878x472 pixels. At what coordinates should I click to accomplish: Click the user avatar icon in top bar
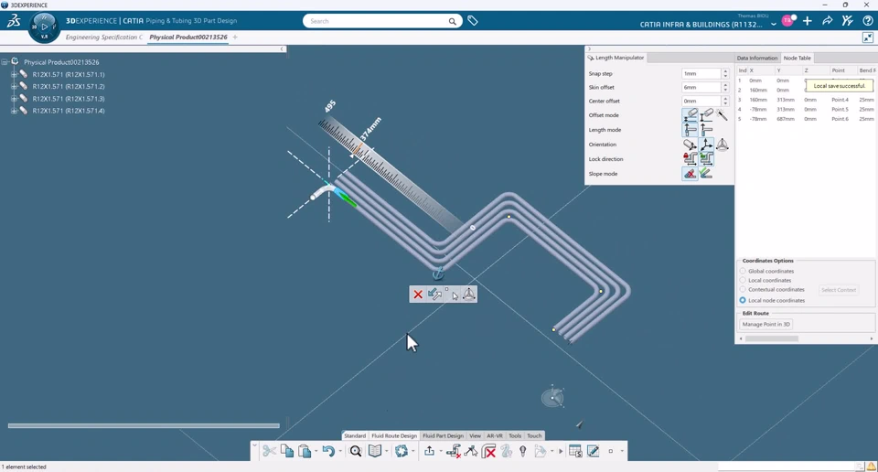tap(787, 21)
